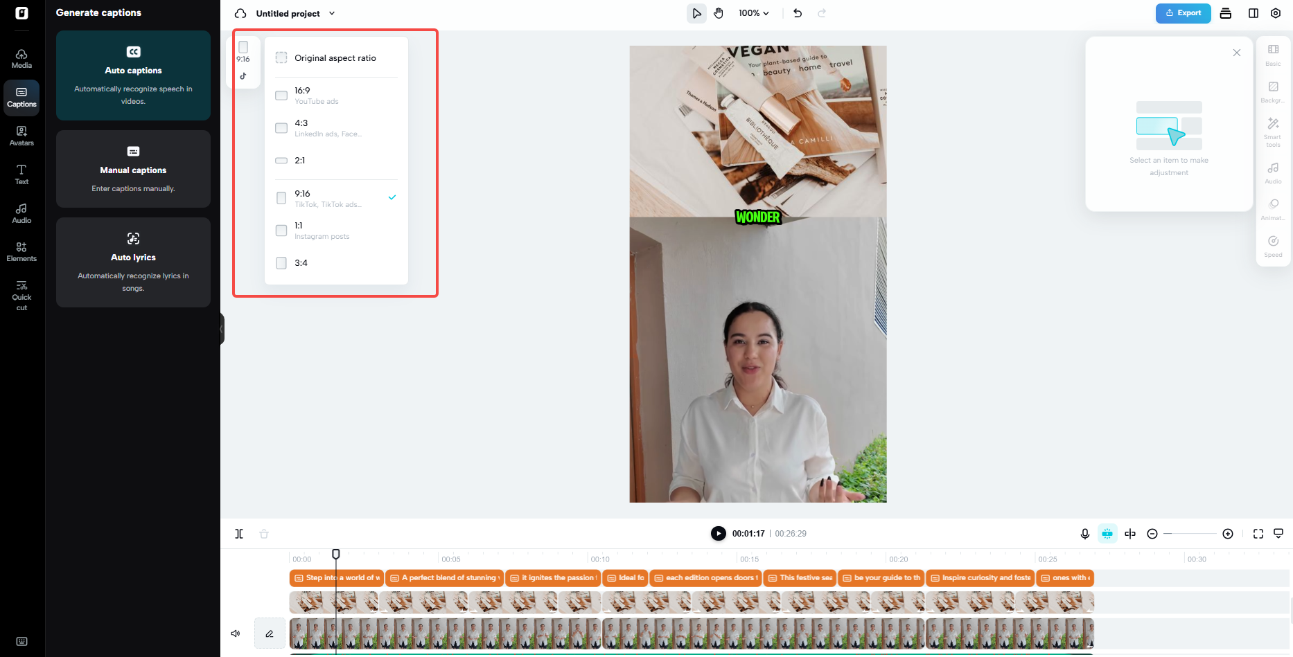Record a voiceover with the microphone icon

(x=1085, y=534)
